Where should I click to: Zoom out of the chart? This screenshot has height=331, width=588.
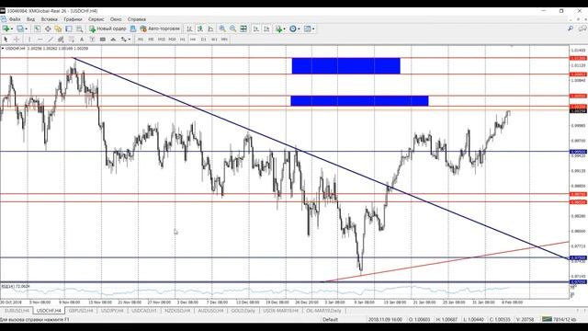(x=232, y=29)
